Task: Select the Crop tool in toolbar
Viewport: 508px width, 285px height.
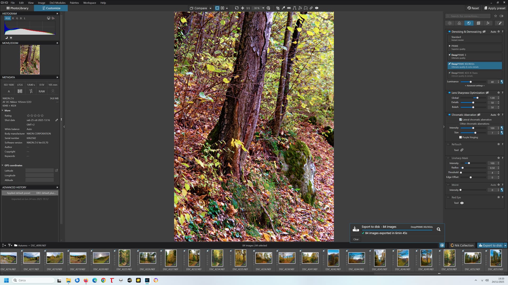Action: pos(278,8)
